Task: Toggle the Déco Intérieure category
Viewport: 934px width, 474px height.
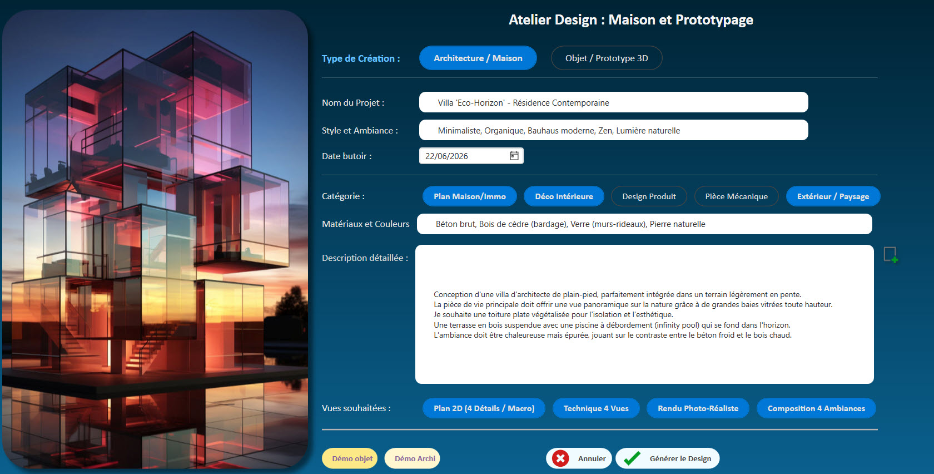Action: pos(564,196)
